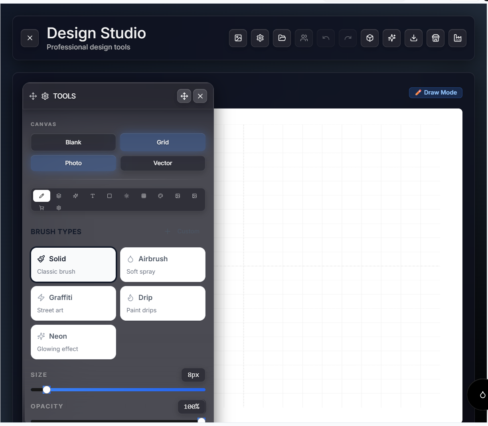Choose the Neon glowing effect brush
Viewport: 488px width, 426px height.
73,342
